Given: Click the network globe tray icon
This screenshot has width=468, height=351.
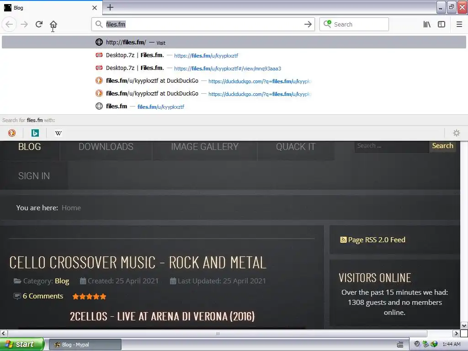Looking at the screenshot, I should pos(434,344).
